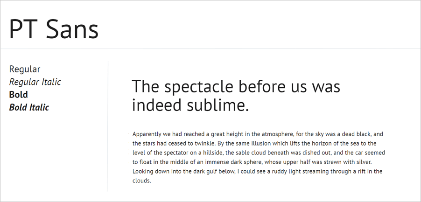Pick the Bold Italic style
The height and width of the screenshot is (202, 421).
pyautogui.click(x=29, y=108)
